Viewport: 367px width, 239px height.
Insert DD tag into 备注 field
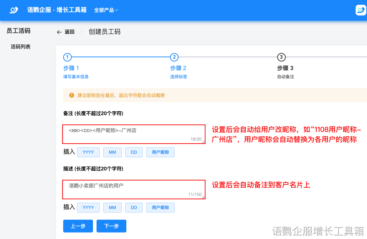pos(134,152)
